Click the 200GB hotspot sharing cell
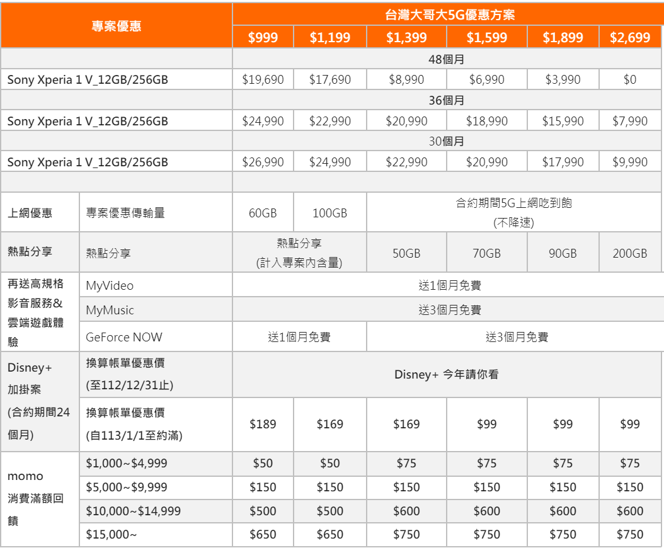Image resolution: width=664 pixels, height=548 pixels. click(x=630, y=253)
